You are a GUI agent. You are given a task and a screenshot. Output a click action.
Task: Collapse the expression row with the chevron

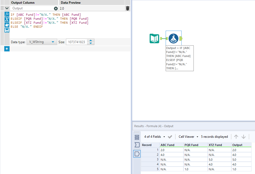click(x=7, y=8)
